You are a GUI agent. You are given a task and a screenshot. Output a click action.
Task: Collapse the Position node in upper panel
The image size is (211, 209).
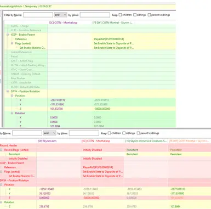[x=12, y=95]
